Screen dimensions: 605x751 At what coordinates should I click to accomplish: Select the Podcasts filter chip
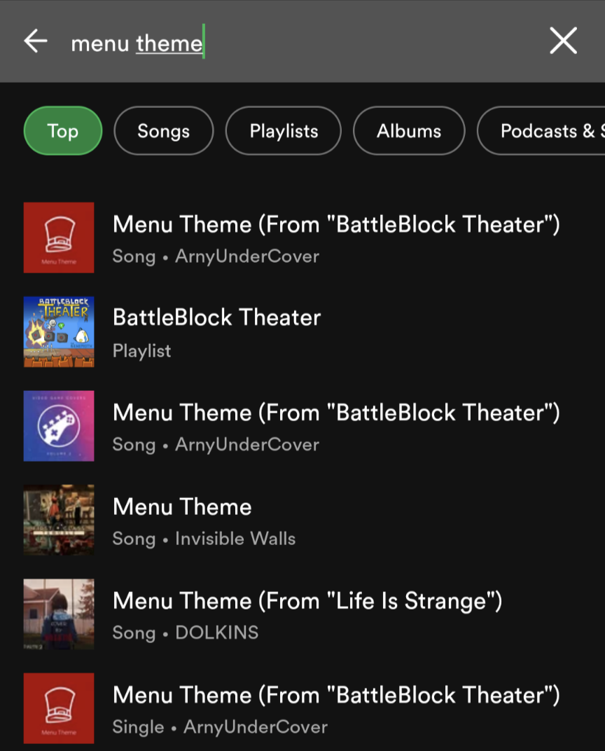(x=541, y=131)
